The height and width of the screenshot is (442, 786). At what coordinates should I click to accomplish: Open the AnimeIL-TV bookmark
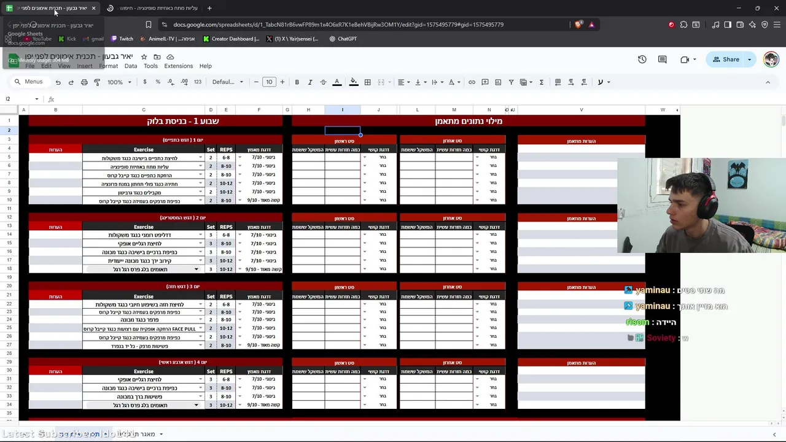coord(168,39)
